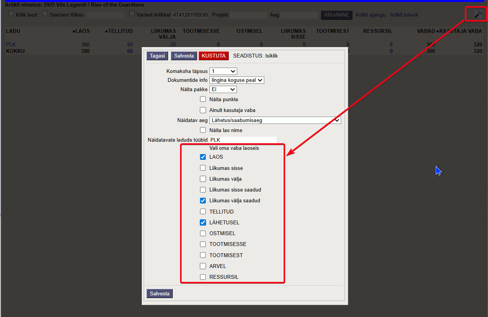The image size is (488, 317).
Task: Click the red KUSTUTA button
Action: (x=214, y=56)
